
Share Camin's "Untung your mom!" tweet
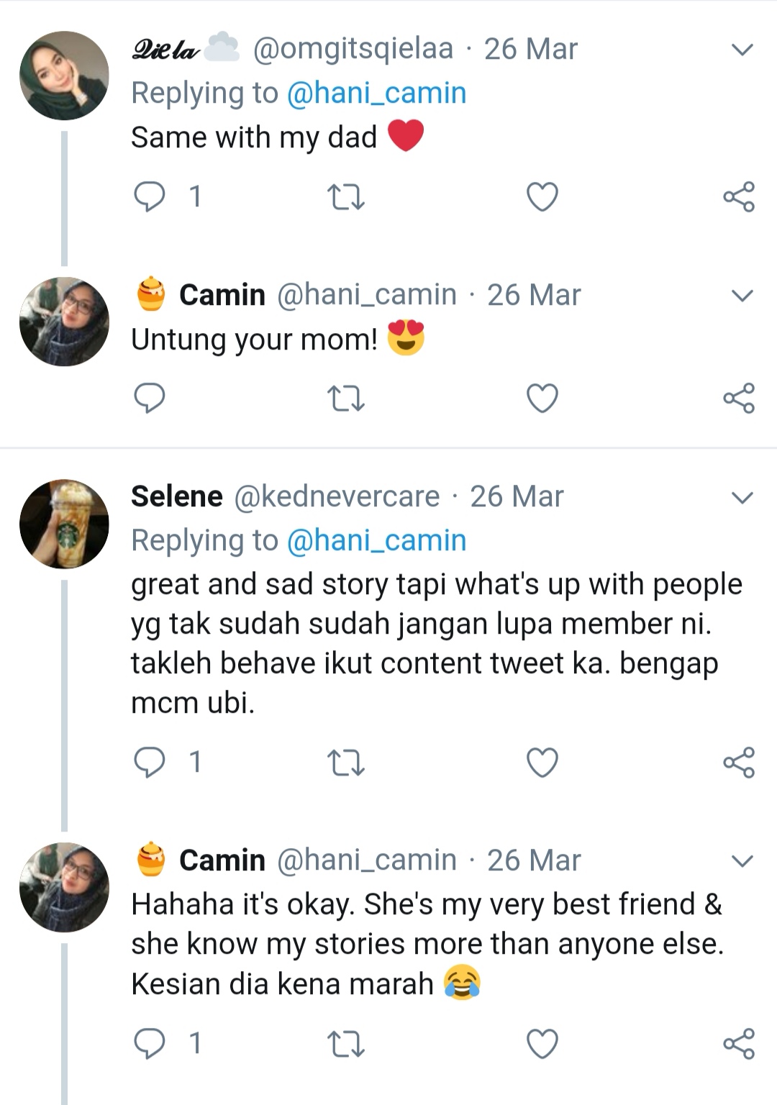(x=739, y=399)
